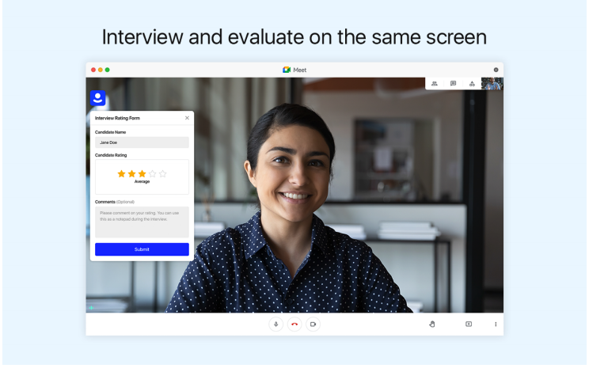Click the self-view video thumbnail

coord(492,84)
